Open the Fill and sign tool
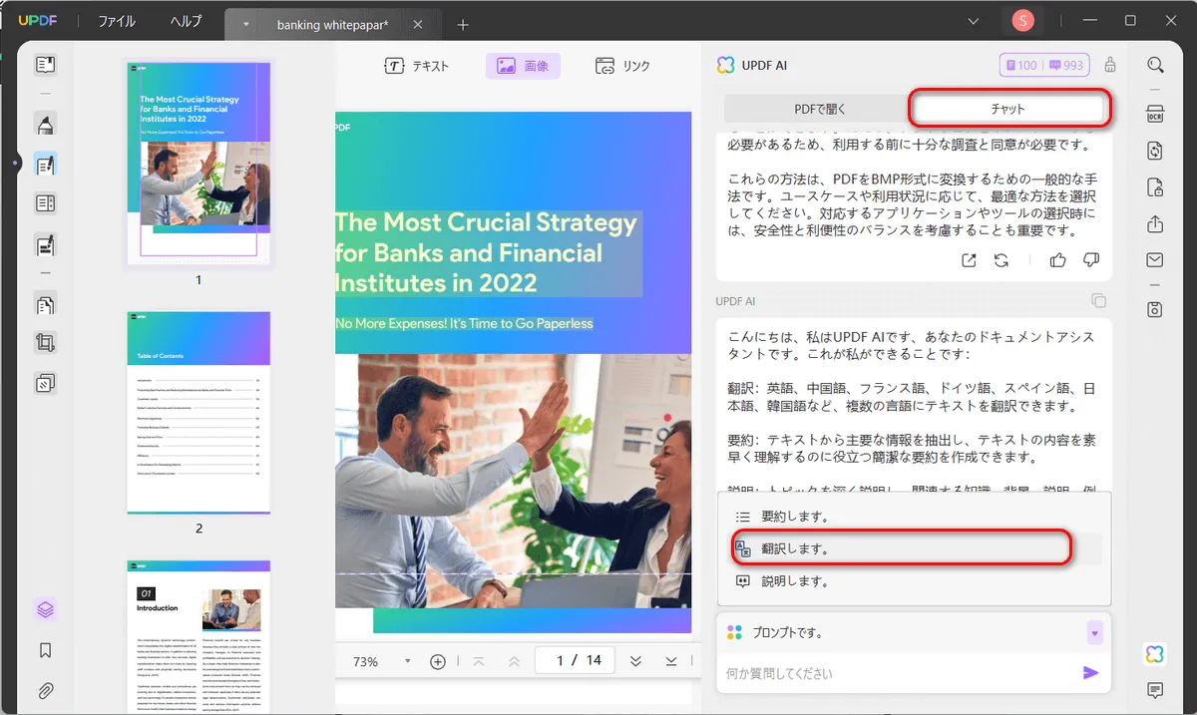The height and width of the screenshot is (715, 1197). (x=45, y=244)
